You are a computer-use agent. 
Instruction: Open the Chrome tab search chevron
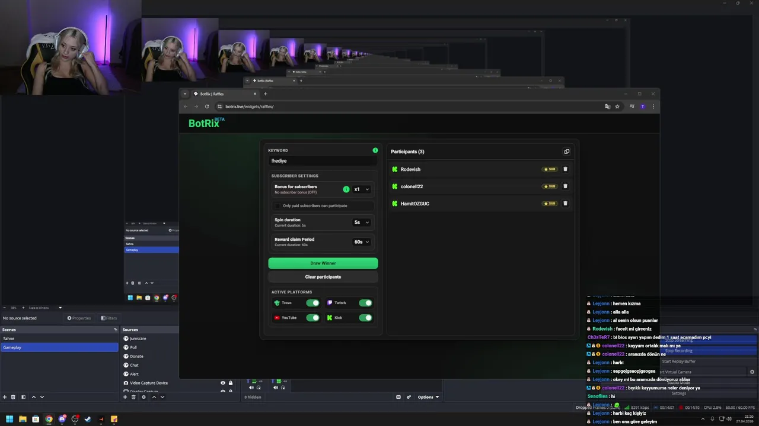(x=185, y=93)
